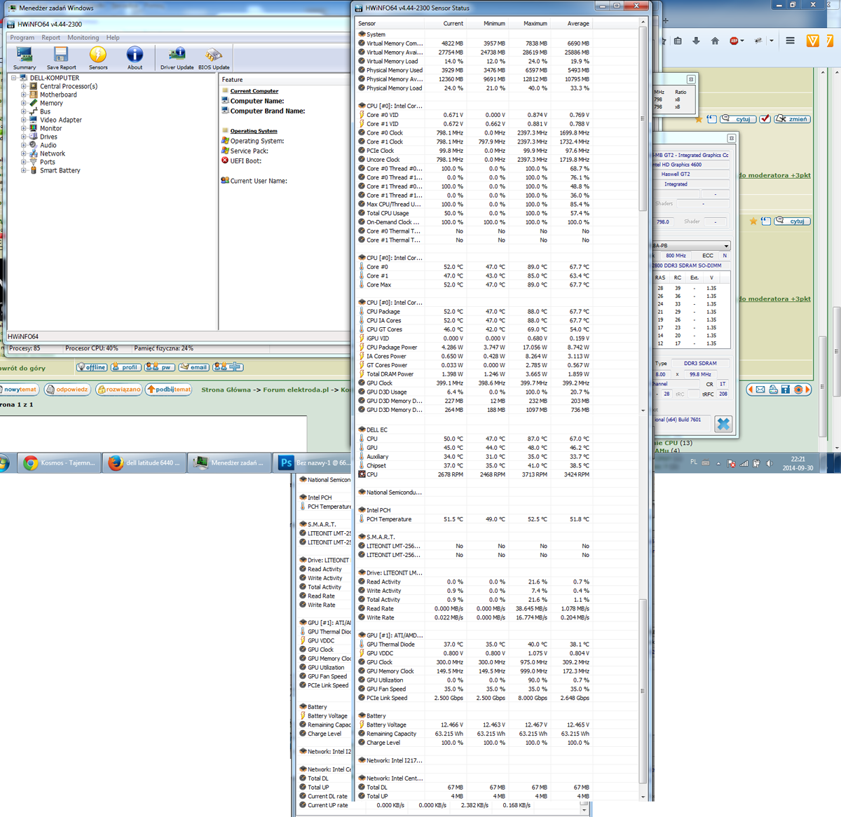Expand the Bus tree node
This screenshot has height=817, width=841.
coord(23,111)
